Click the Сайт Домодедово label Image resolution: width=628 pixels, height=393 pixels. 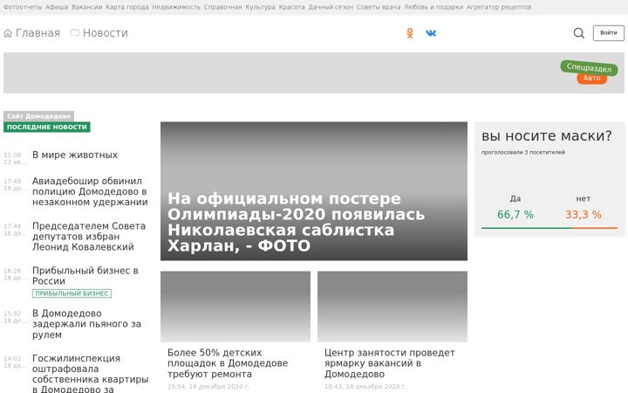tap(39, 116)
